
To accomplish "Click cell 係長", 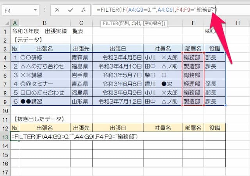I will point(215,84).
